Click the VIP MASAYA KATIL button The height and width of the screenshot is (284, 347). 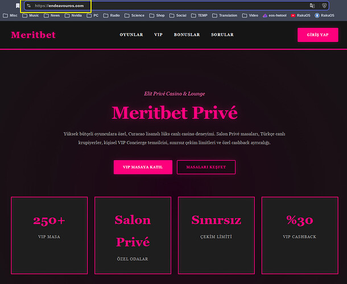(143, 167)
